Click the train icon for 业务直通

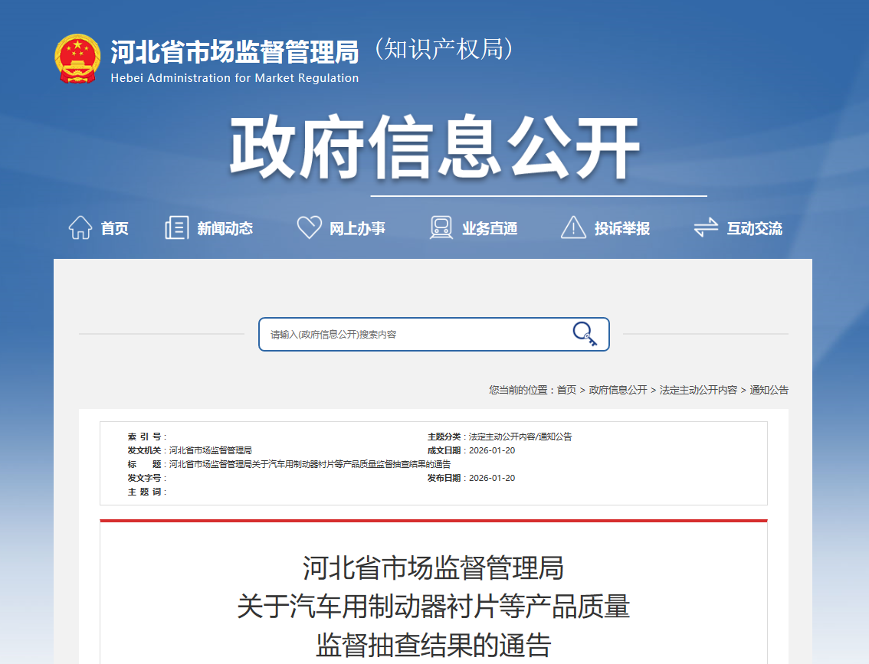(x=441, y=227)
